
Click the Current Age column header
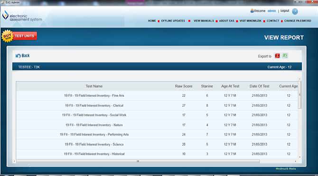[x=288, y=86]
